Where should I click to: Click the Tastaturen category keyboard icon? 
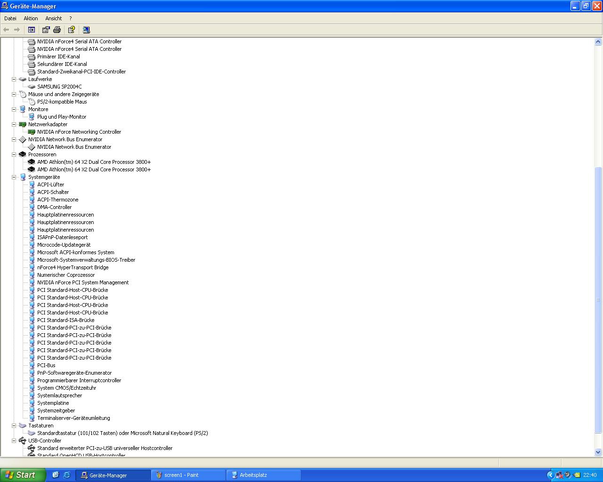pyautogui.click(x=22, y=426)
